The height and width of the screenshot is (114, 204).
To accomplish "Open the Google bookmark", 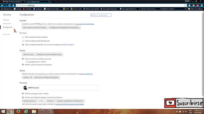I will click(18, 9).
